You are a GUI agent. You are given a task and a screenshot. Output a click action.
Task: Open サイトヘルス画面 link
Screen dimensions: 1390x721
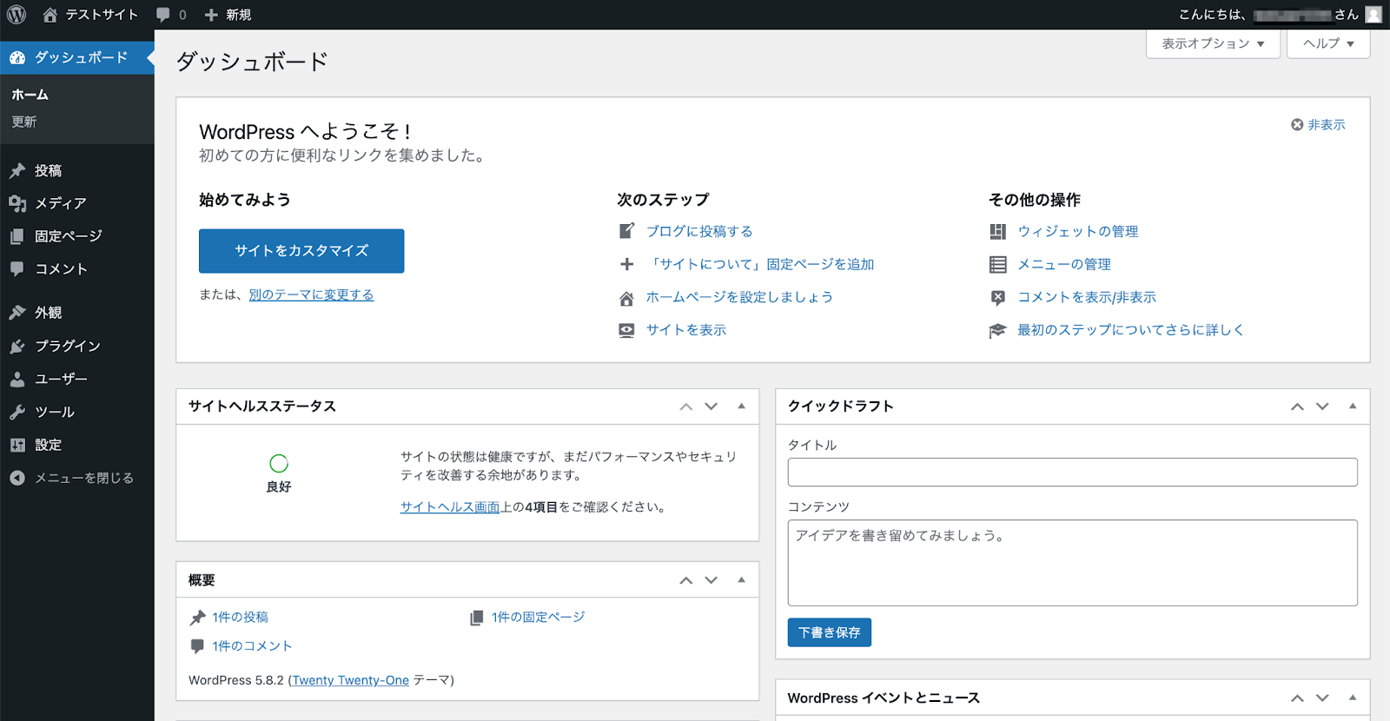click(x=450, y=507)
